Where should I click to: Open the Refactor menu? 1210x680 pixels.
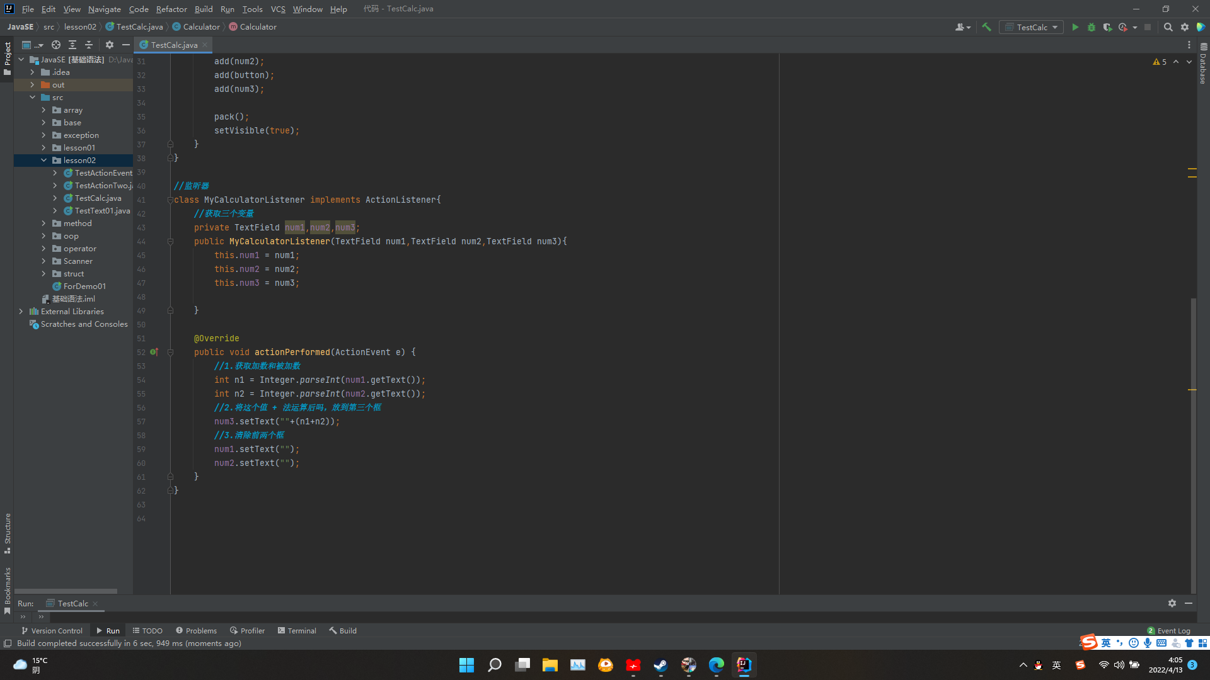[x=171, y=9]
